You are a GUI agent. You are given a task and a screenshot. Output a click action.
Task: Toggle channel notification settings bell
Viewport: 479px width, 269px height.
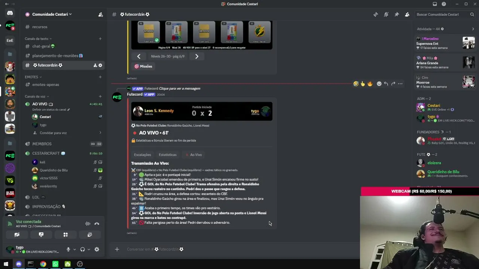(386, 15)
